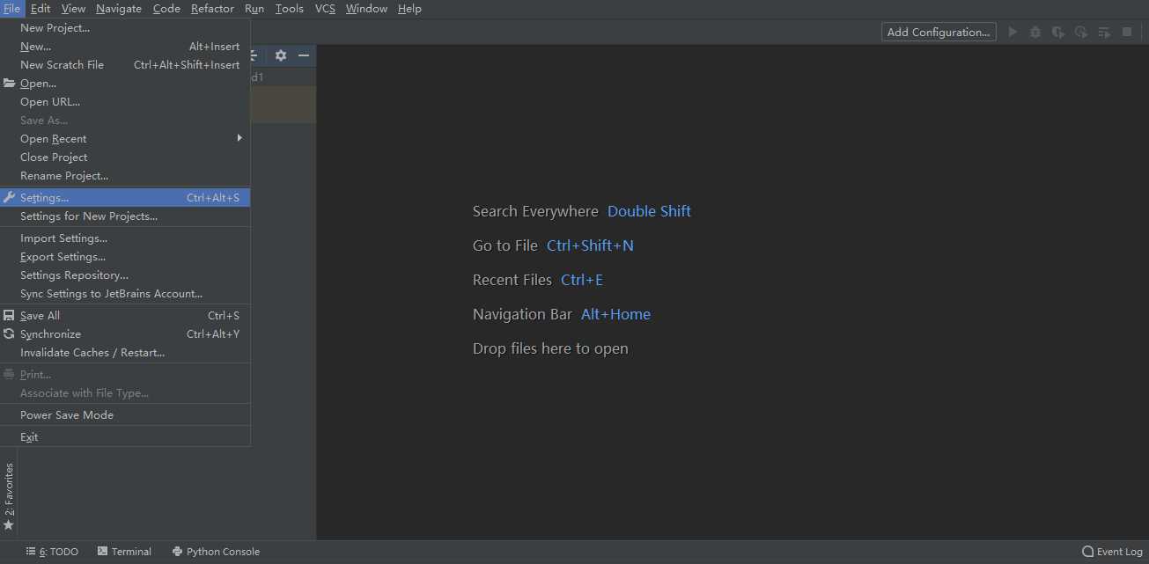Expand the Open Recent submenu

pyautogui.click(x=54, y=139)
